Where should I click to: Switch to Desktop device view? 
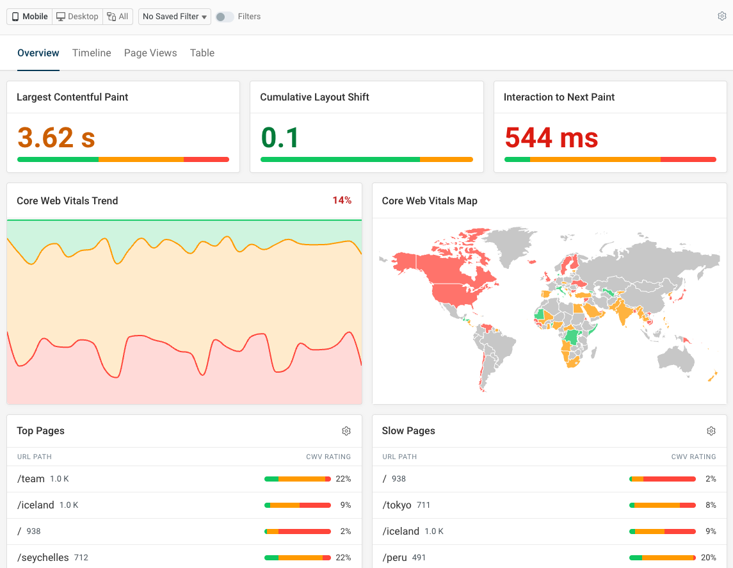(x=77, y=17)
